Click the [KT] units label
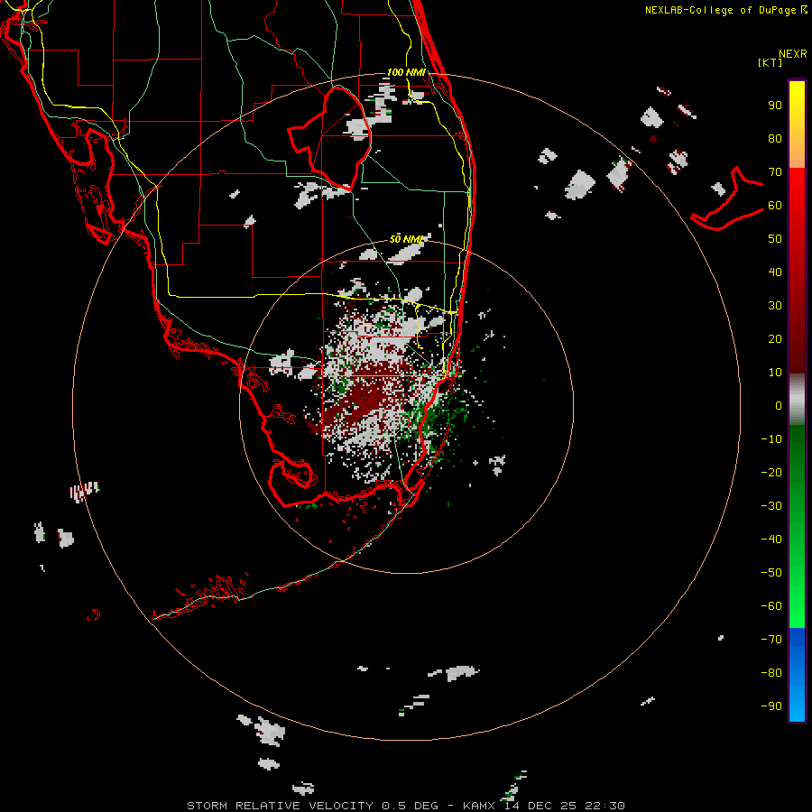Image resolution: width=812 pixels, height=812 pixels. click(x=770, y=62)
